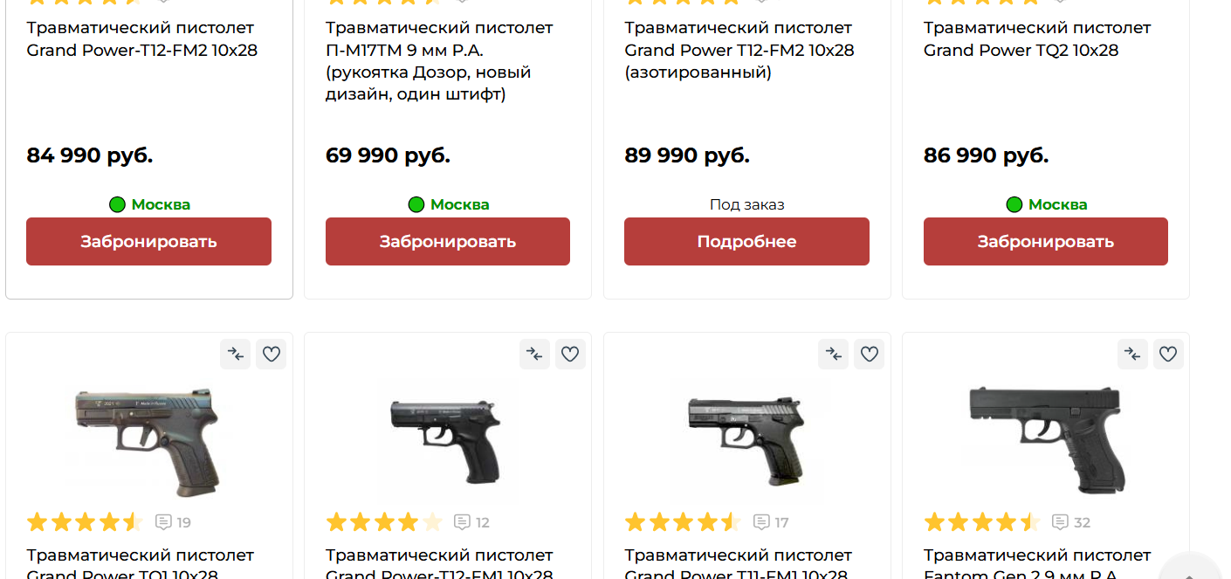Reserve the П-М17ТМ pistol at 69 990 руб.

[448, 241]
